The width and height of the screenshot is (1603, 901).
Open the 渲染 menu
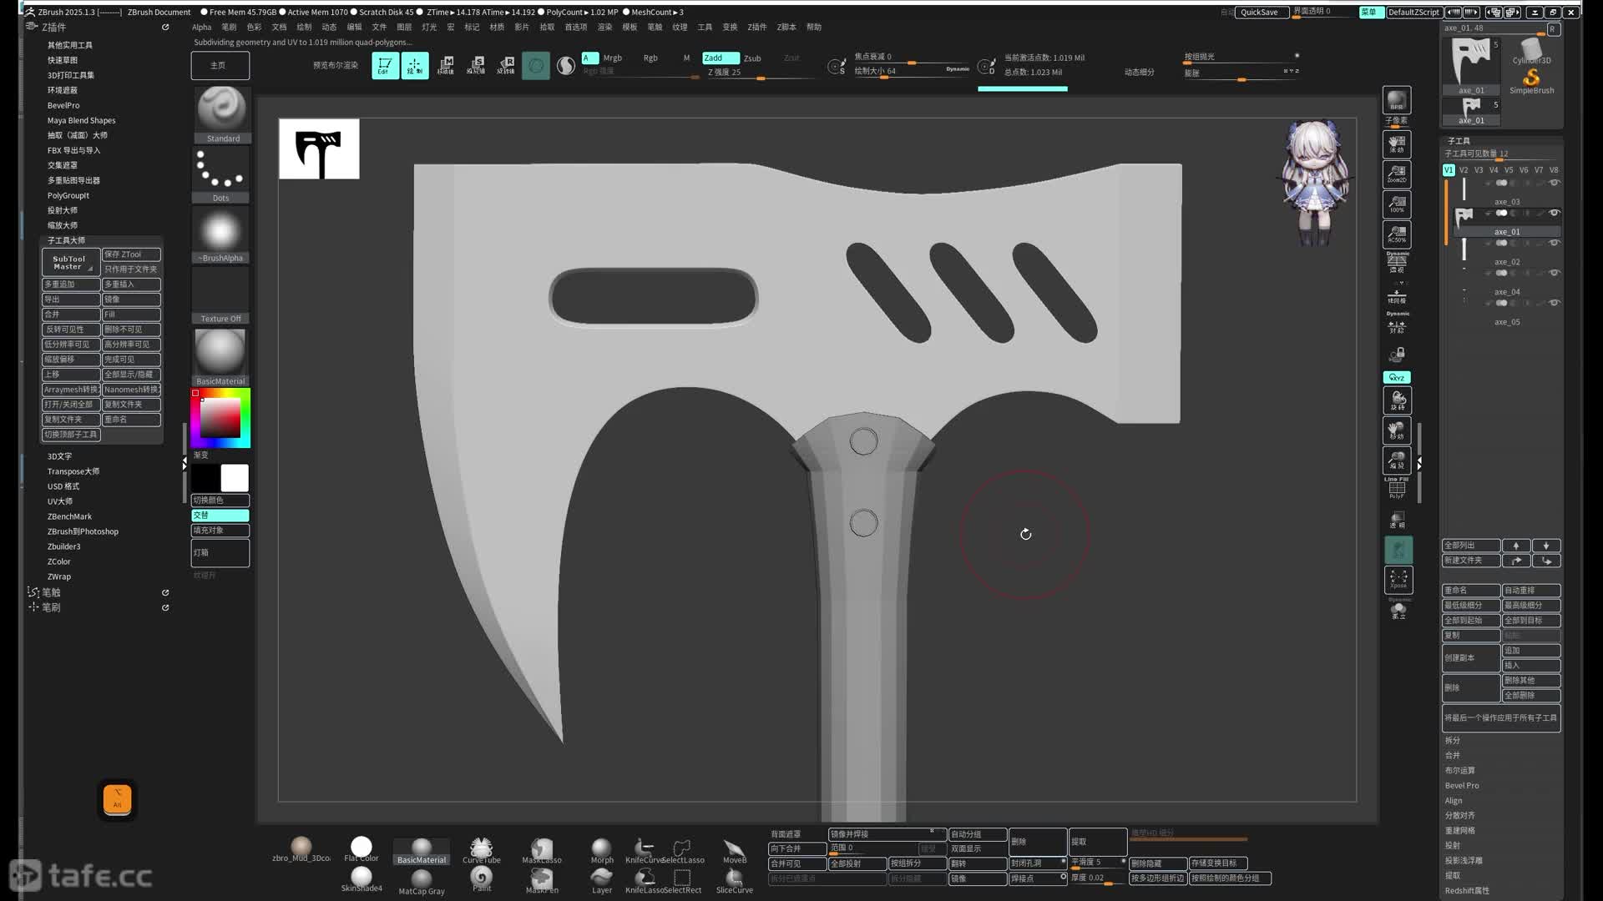(604, 27)
